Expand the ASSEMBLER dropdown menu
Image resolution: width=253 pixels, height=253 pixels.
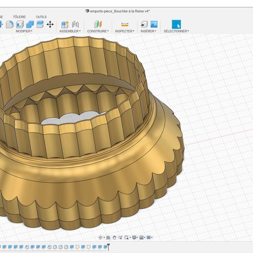tap(70, 31)
